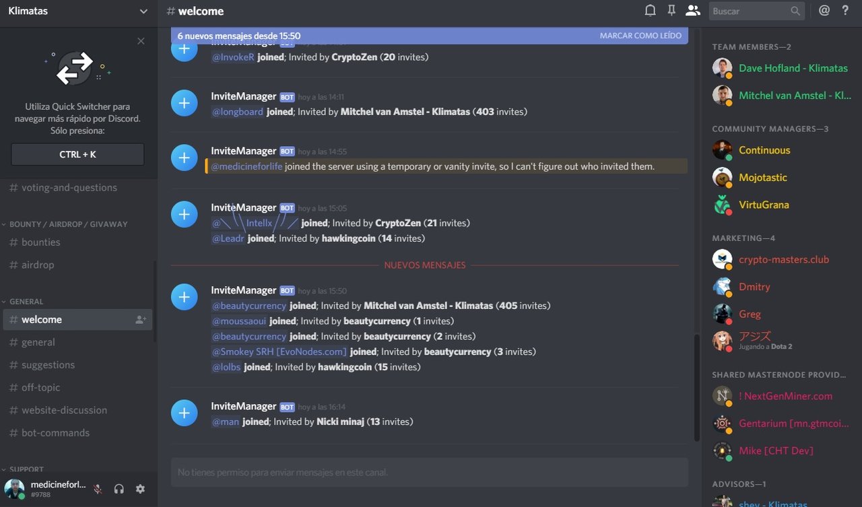
Task: Click @lolbs mention
Action: click(227, 368)
